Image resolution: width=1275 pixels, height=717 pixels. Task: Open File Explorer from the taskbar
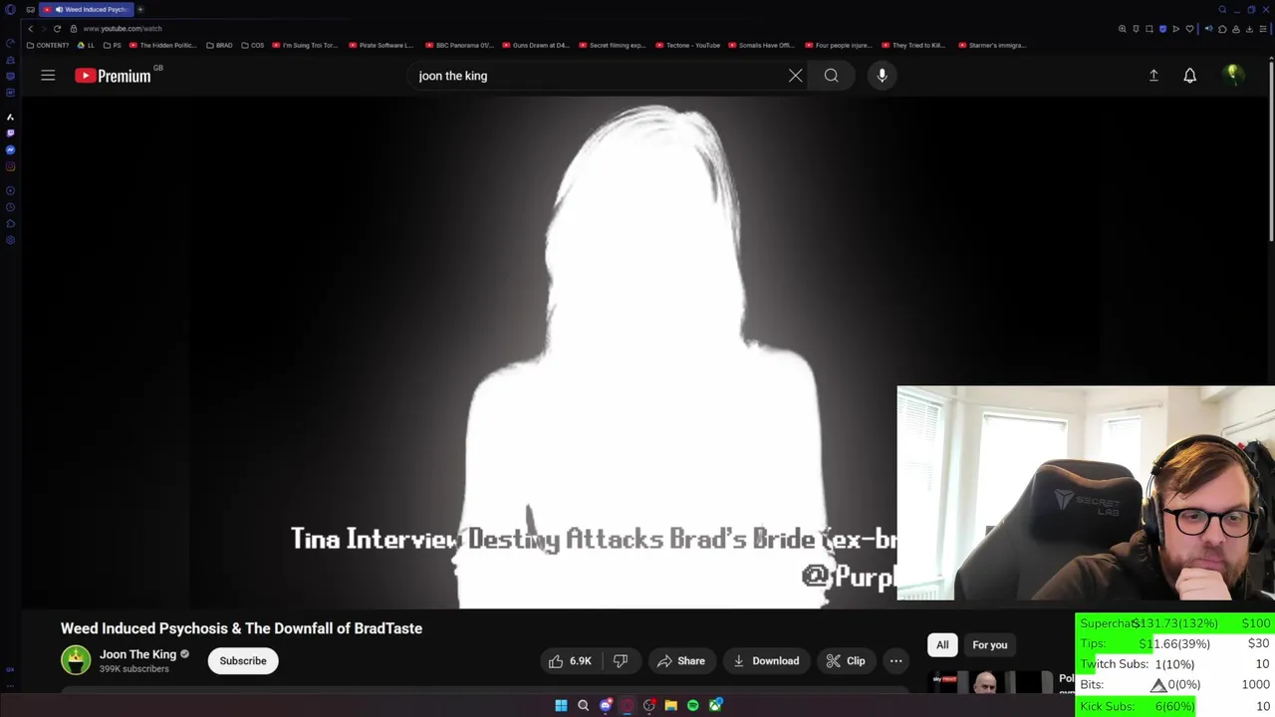coord(671,705)
